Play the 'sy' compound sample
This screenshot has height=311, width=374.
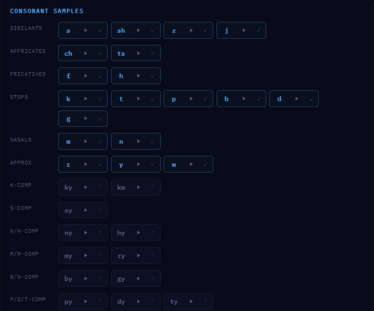pos(86,210)
